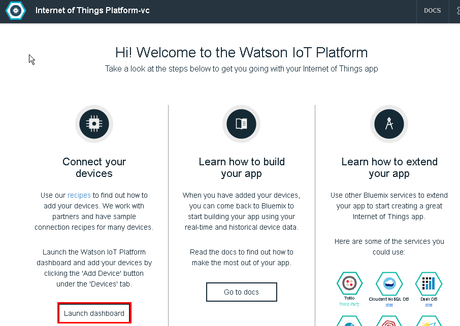Image resolution: width=460 pixels, height=326 pixels.
Task: Go to docs button
Action: 242,292
